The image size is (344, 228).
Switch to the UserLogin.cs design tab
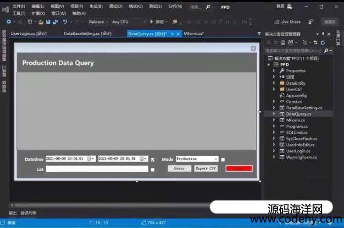tap(28, 33)
